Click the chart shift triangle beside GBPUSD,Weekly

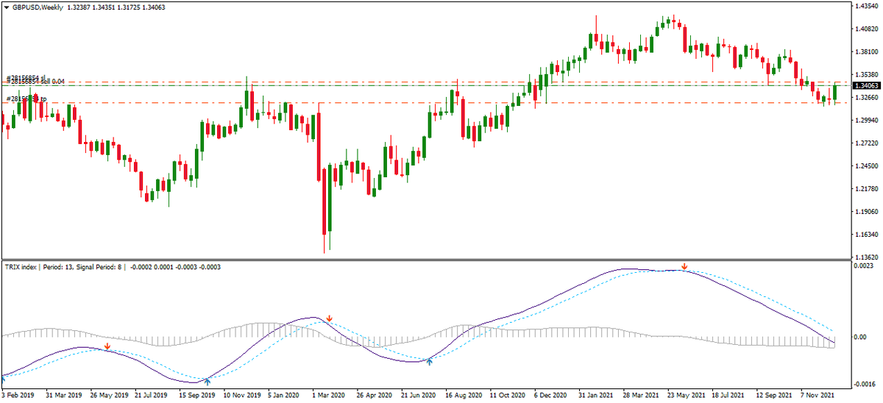[5, 7]
